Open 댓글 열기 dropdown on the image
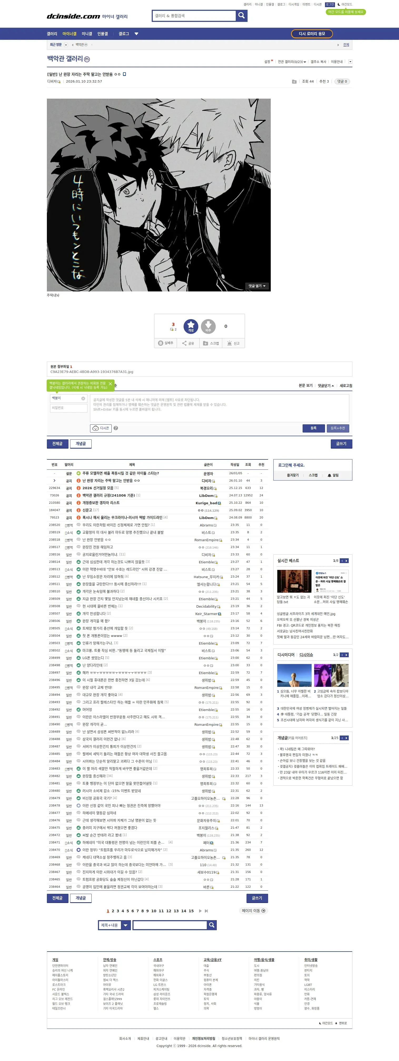 [x=257, y=286]
